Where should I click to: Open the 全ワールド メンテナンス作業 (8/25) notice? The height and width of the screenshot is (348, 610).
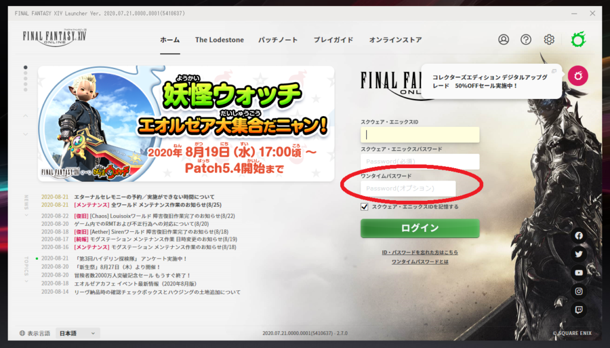click(148, 205)
